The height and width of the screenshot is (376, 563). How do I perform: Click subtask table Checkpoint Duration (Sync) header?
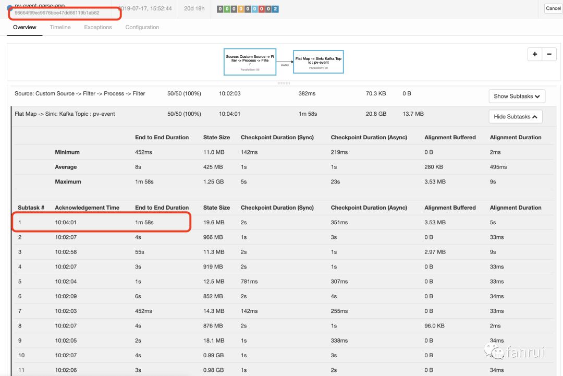tap(277, 208)
